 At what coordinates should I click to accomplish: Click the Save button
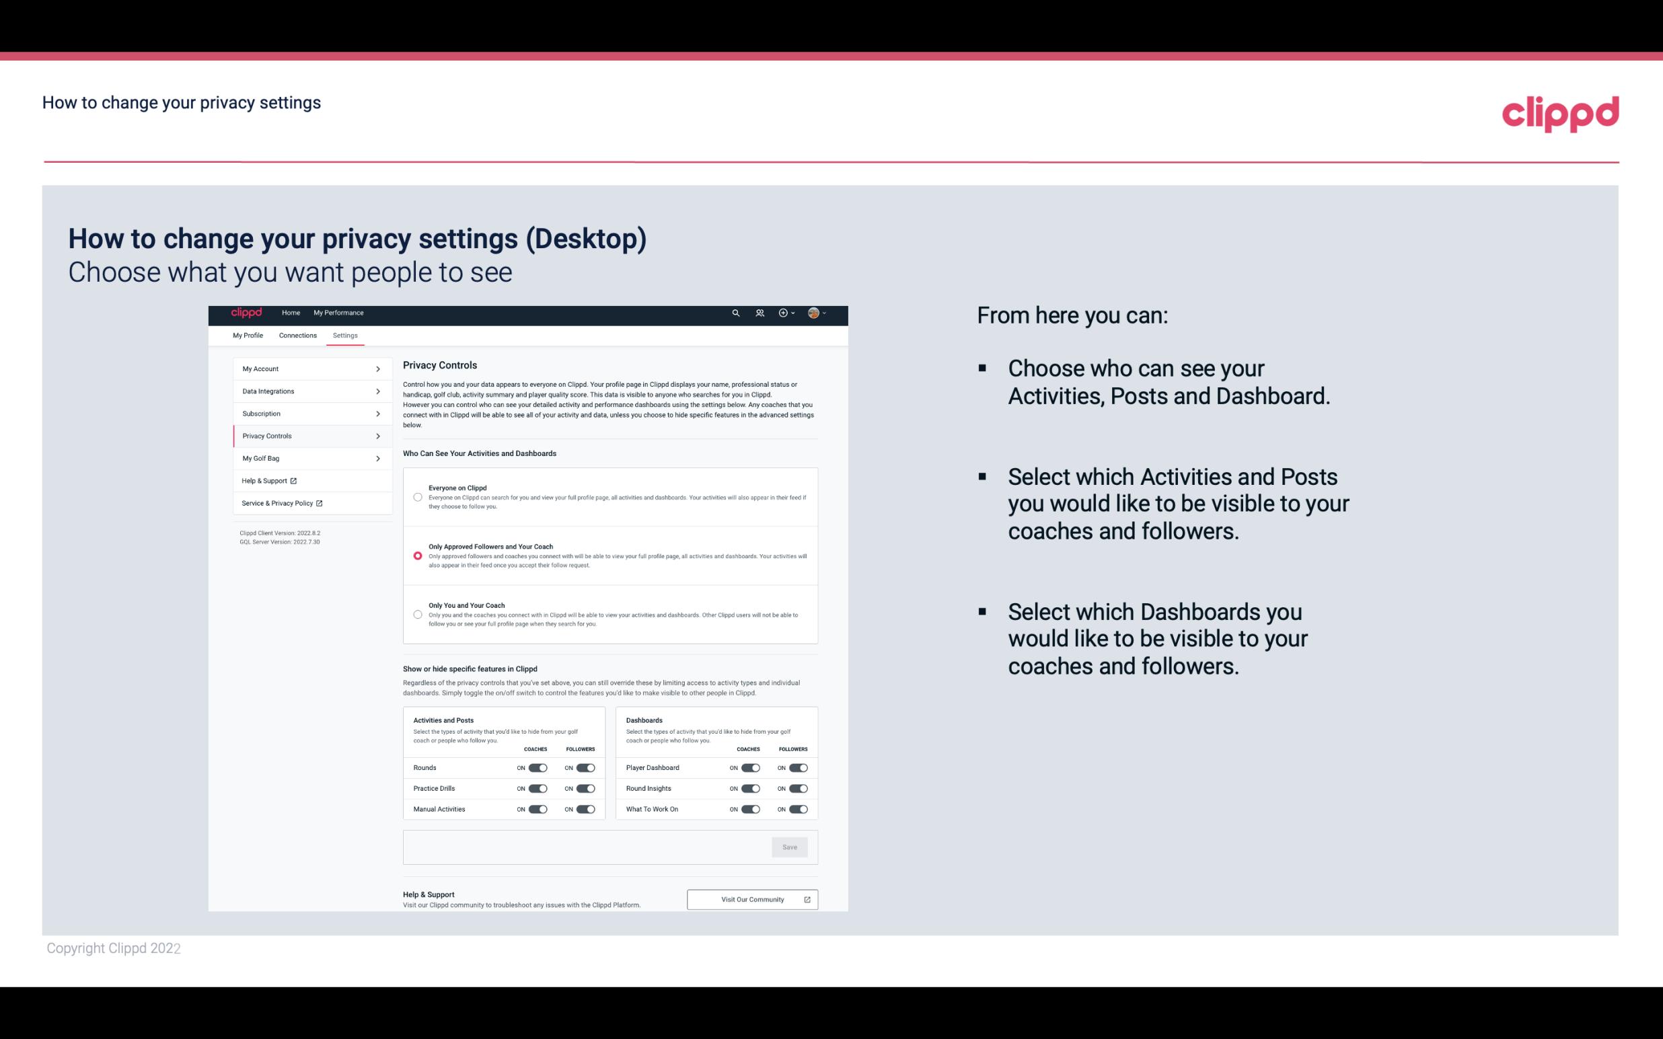point(790,847)
